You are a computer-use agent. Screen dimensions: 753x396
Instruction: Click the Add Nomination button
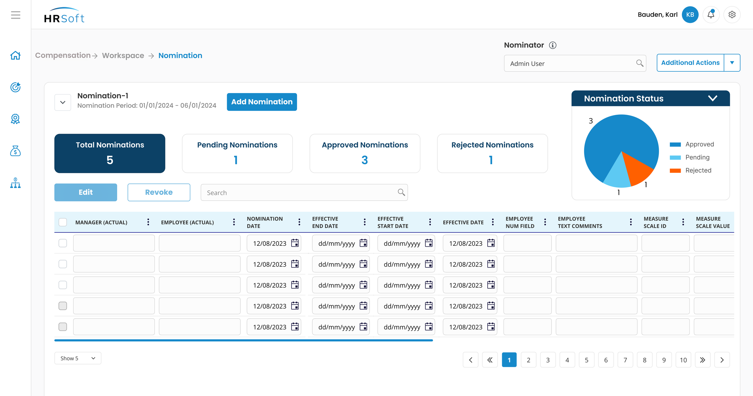[261, 102]
